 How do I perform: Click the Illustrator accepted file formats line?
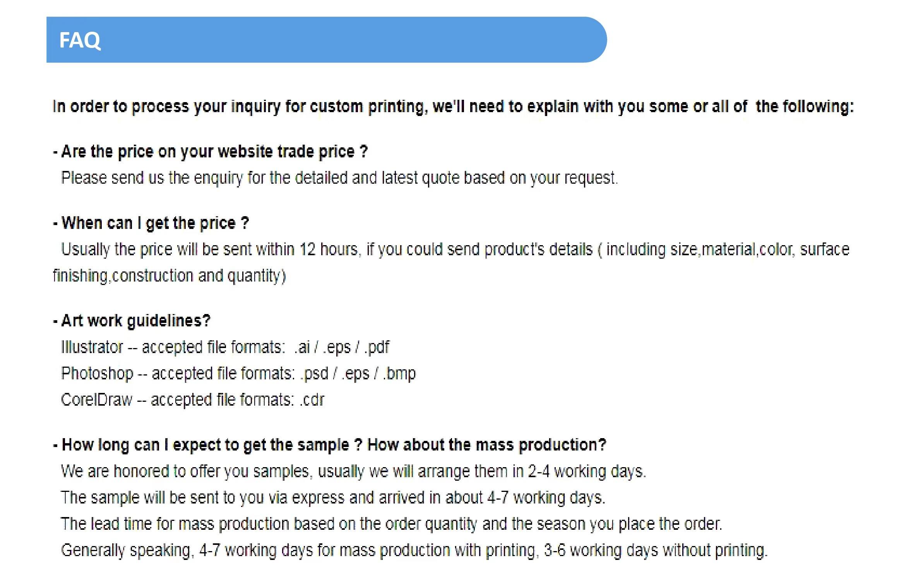(225, 347)
